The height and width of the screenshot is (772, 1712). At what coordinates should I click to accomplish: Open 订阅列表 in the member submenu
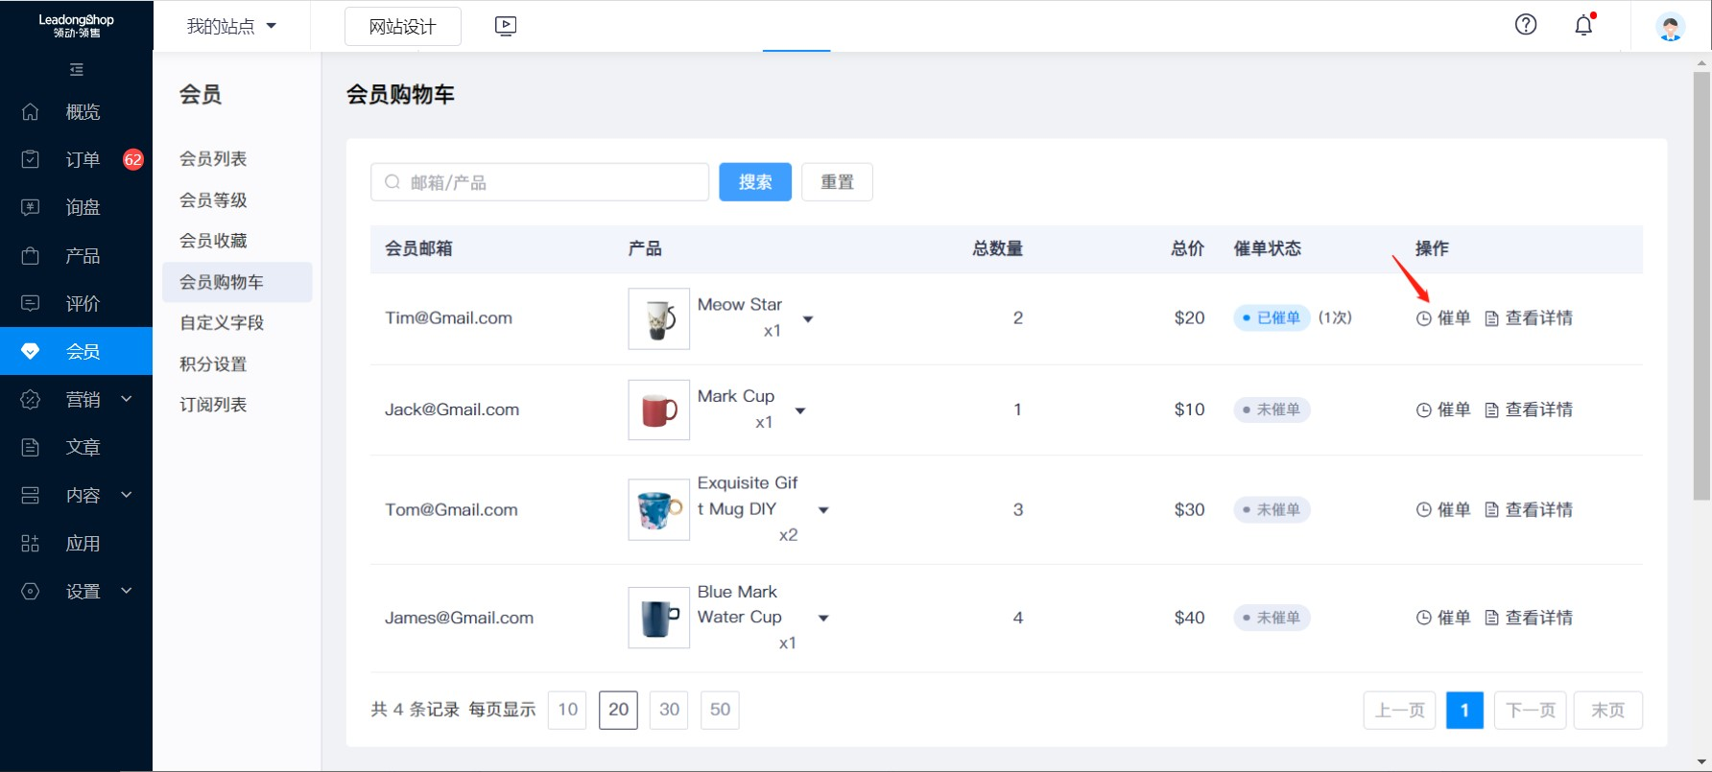coord(213,405)
